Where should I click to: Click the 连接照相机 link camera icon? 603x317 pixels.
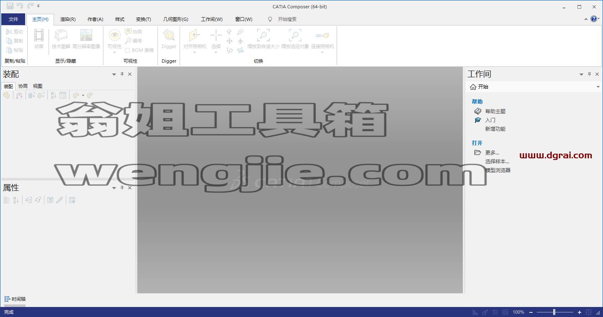[322, 35]
